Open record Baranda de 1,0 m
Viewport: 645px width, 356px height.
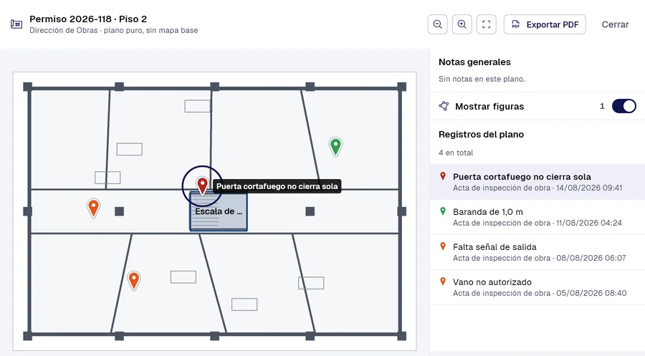click(x=537, y=217)
